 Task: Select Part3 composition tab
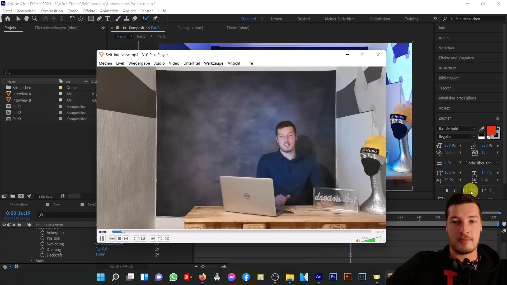[x=121, y=36]
